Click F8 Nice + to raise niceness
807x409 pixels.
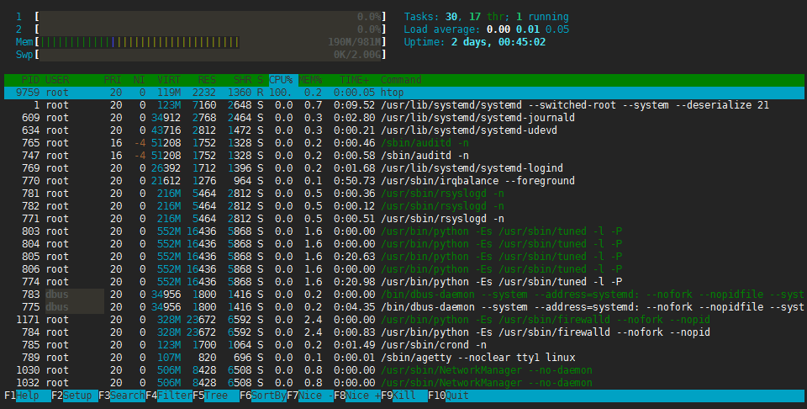[357, 396]
